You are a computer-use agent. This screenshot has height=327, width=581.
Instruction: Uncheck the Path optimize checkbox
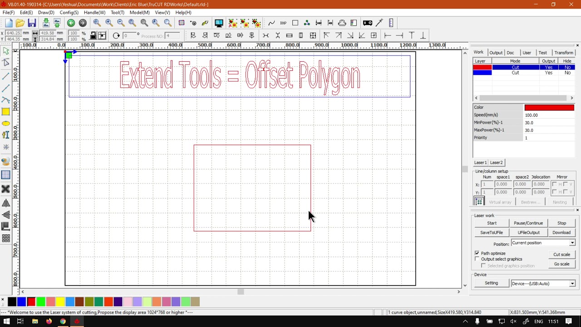coord(477,253)
